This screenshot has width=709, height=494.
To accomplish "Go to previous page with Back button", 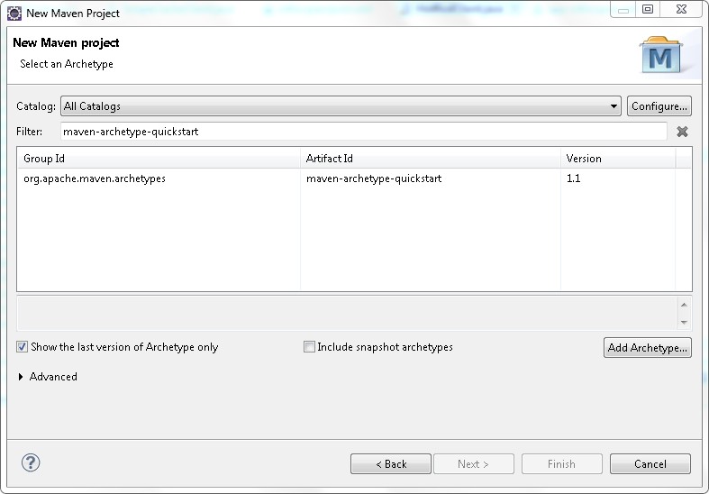I will (391, 464).
